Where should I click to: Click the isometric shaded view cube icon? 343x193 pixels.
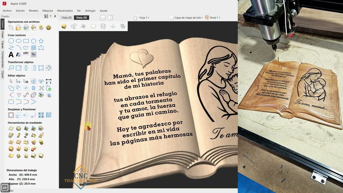[64, 26]
